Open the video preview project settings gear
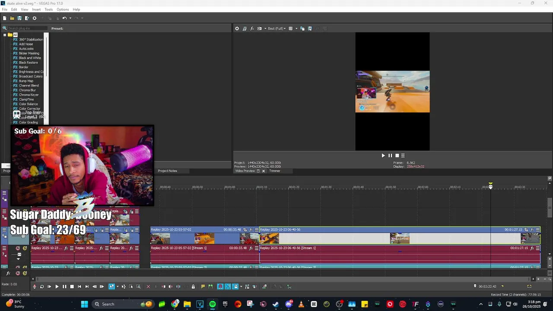 point(237,29)
